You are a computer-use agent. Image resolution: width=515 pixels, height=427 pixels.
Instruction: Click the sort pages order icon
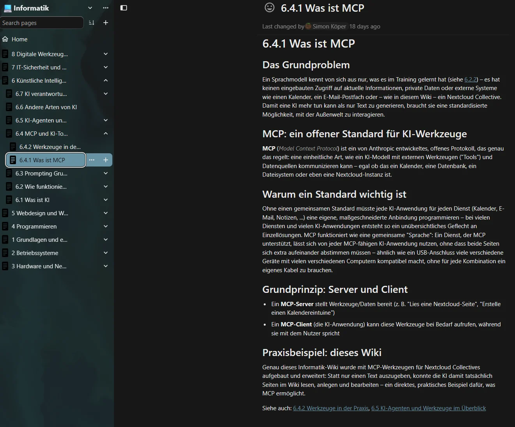[x=92, y=23]
